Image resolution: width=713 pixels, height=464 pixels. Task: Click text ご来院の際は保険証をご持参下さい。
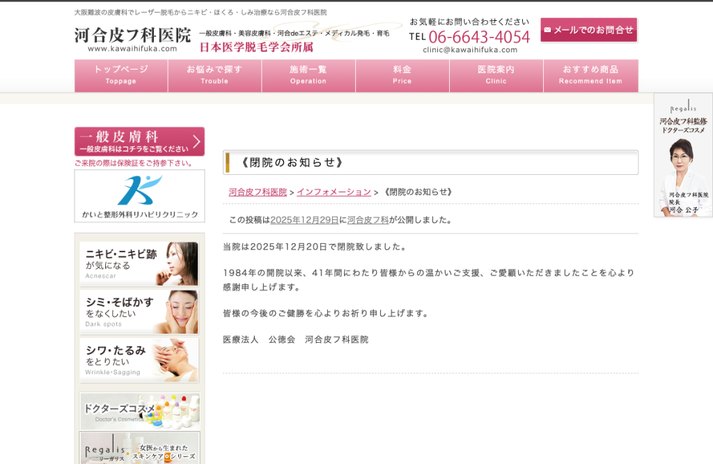click(x=134, y=163)
